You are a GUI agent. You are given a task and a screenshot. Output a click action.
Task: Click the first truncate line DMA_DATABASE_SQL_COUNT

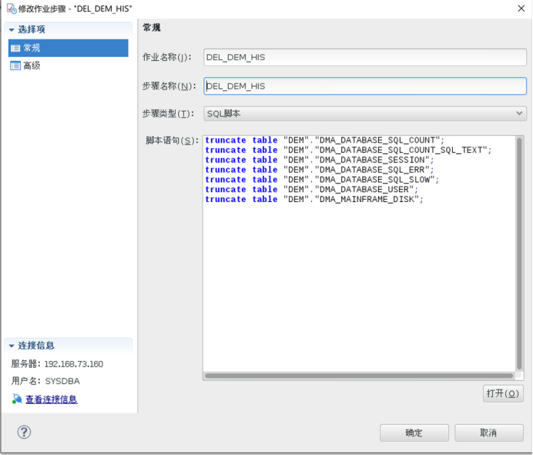coord(324,140)
